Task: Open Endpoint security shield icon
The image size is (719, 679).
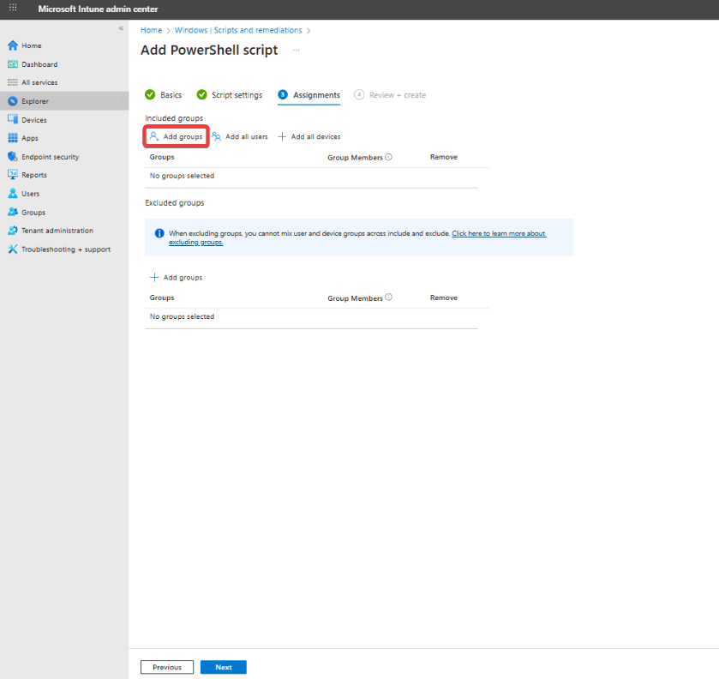Action: pos(13,157)
